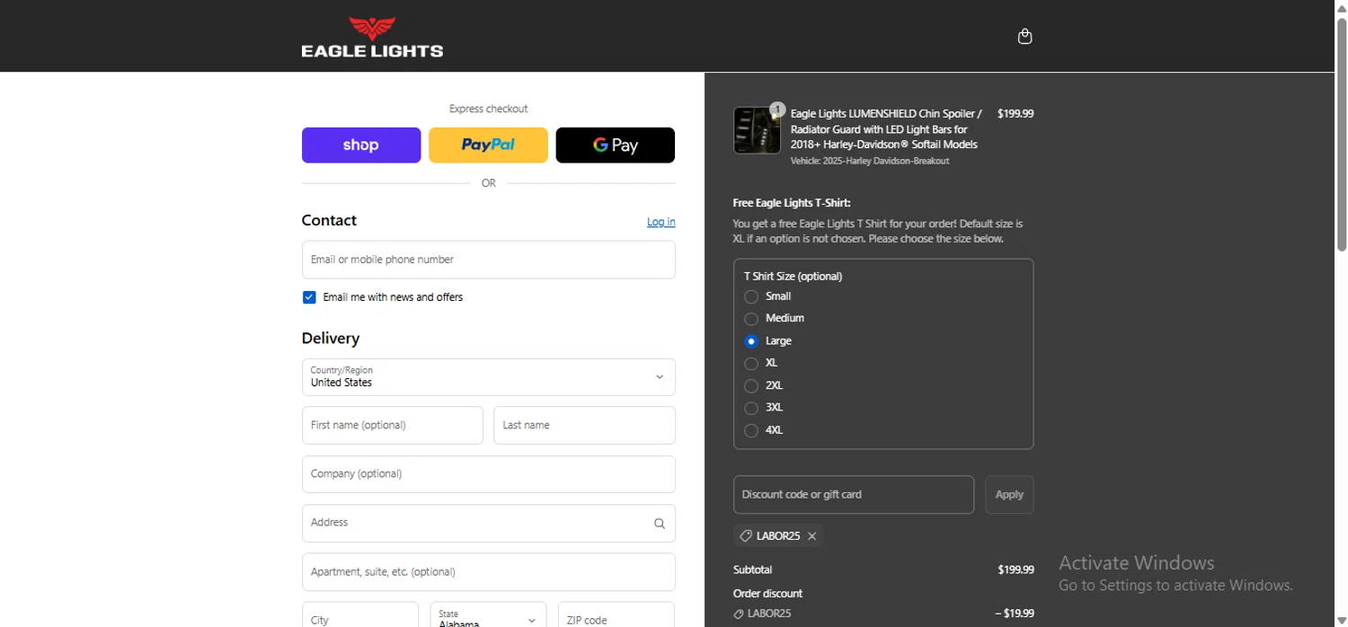1348x627 pixels.
Task: Open the shopping bag cart icon
Action: point(1024,36)
